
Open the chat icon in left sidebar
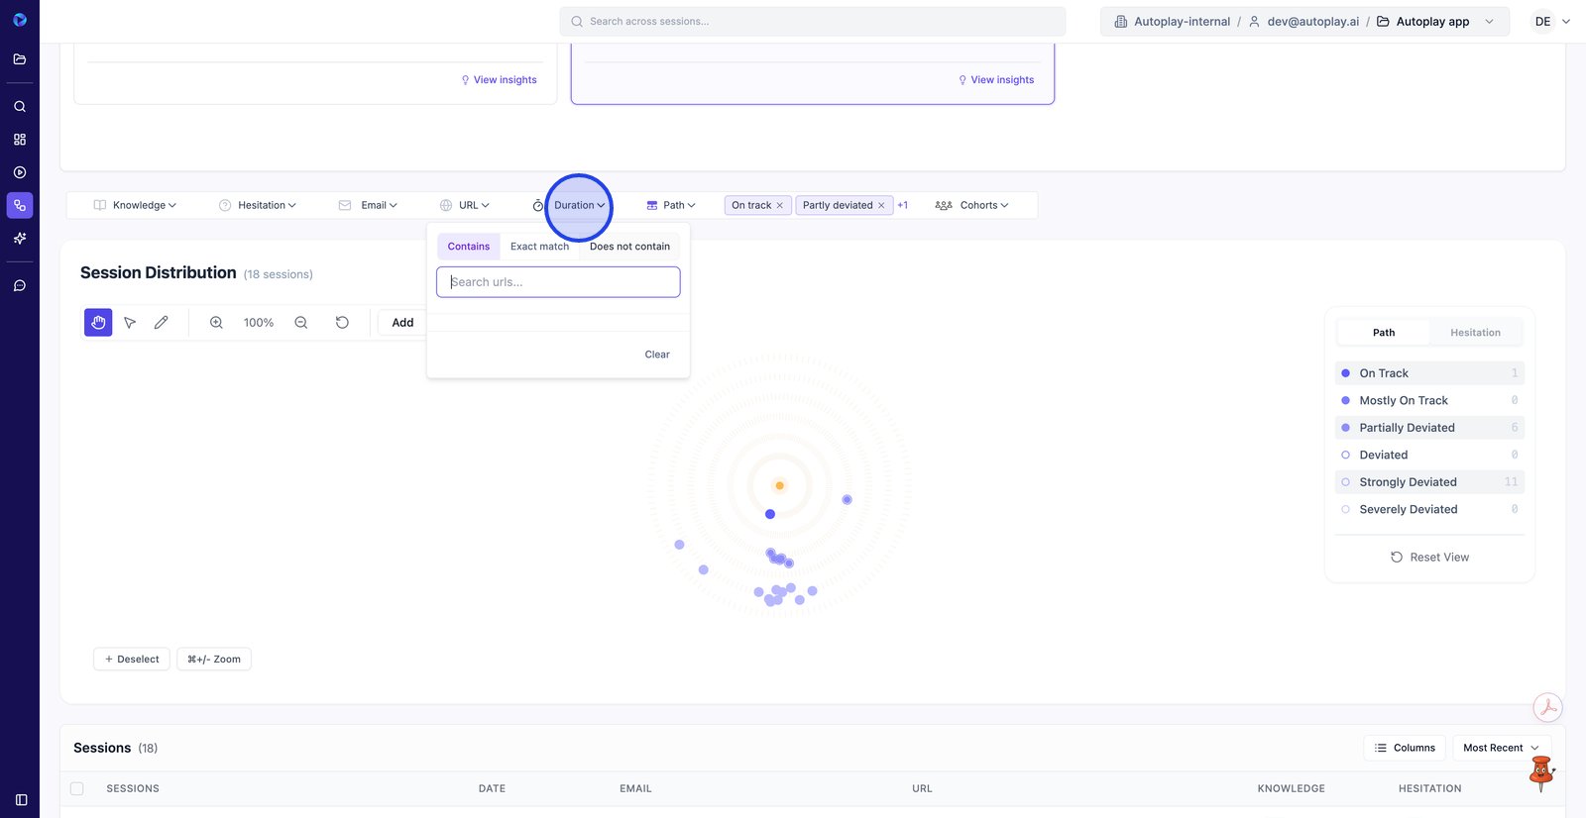tap(20, 286)
